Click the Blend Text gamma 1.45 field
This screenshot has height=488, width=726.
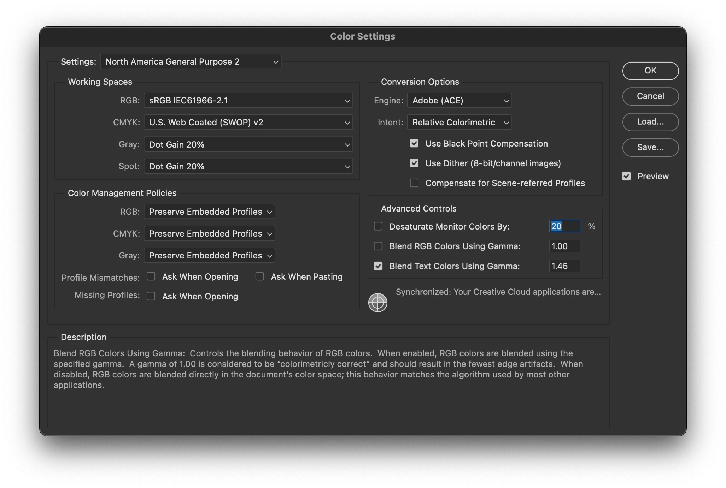tap(564, 266)
